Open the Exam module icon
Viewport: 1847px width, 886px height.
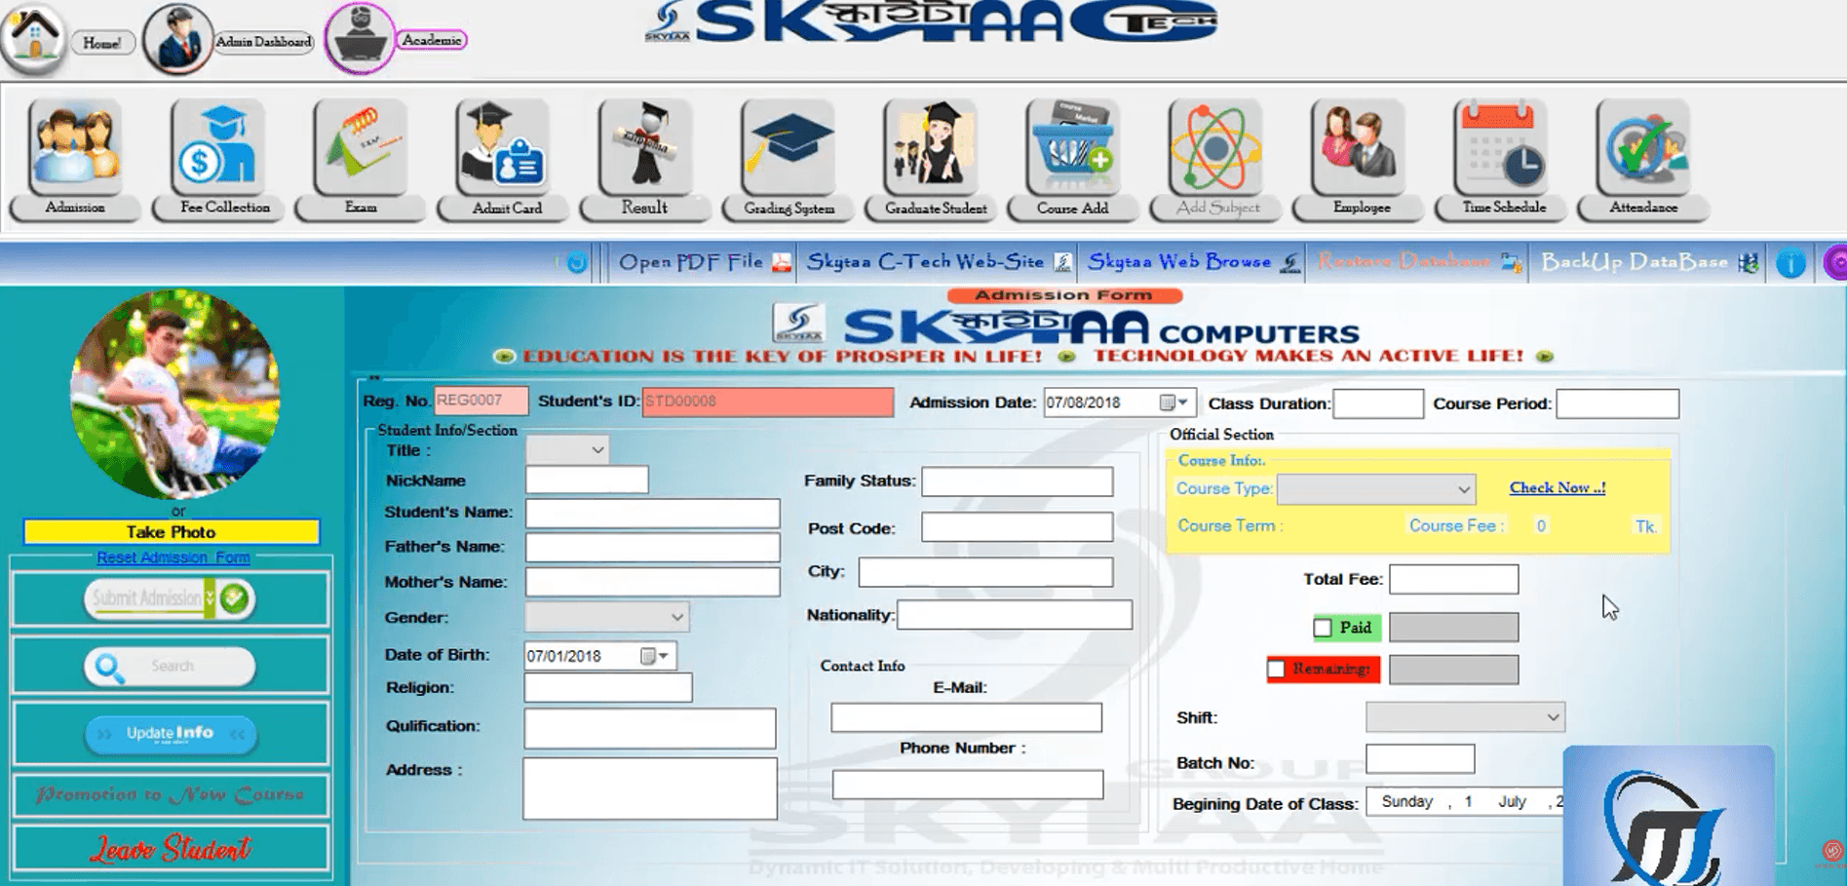pyautogui.click(x=360, y=147)
